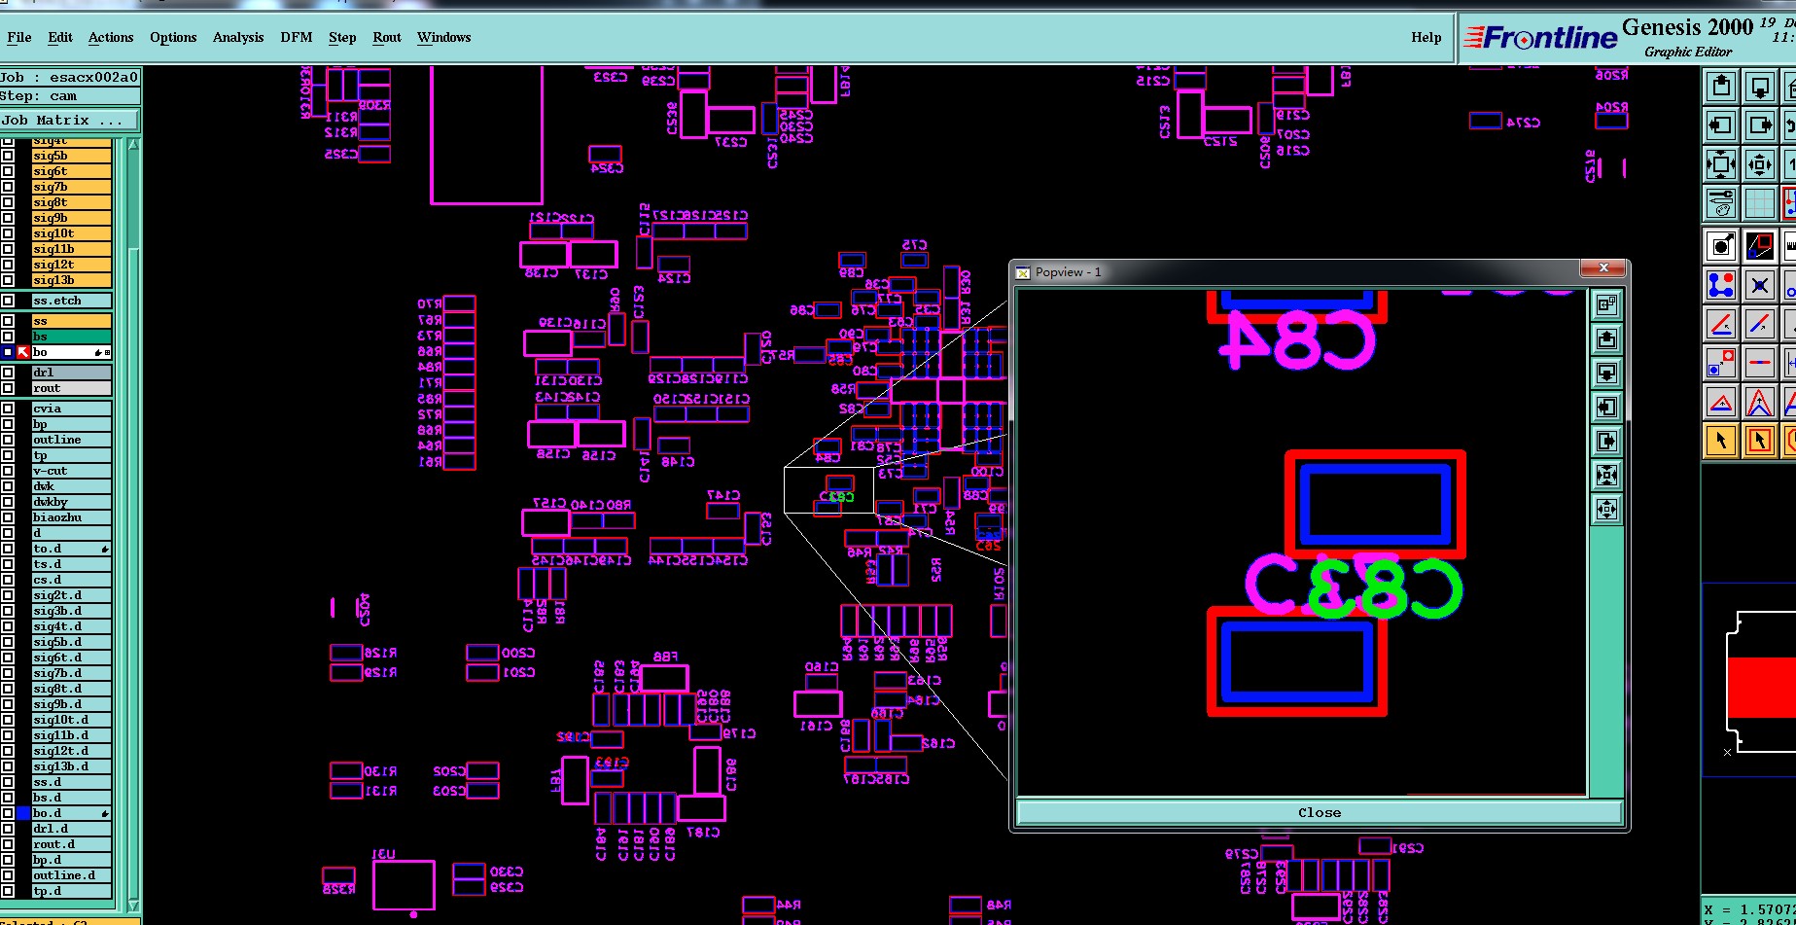1796x925 pixels.
Task: Select the outline.d layer name
Action: (x=71, y=875)
